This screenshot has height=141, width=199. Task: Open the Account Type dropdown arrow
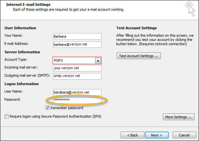[98, 61]
